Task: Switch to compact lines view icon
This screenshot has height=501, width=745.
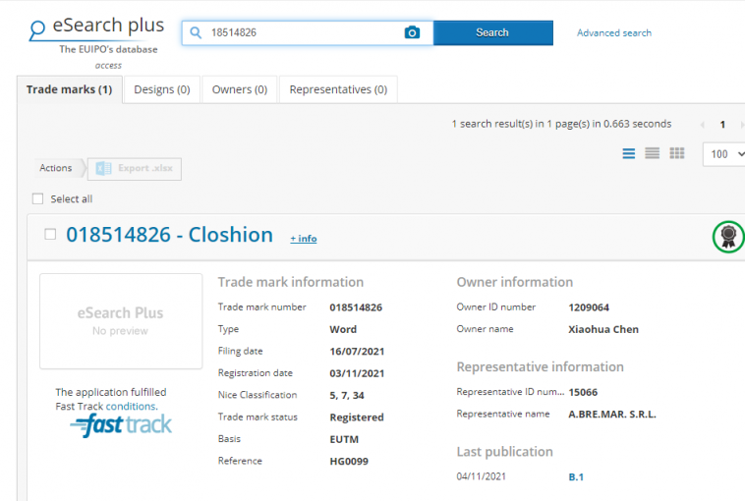Action: click(652, 154)
